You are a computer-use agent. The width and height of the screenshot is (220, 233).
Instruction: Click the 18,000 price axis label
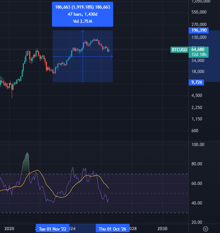coord(198,72)
